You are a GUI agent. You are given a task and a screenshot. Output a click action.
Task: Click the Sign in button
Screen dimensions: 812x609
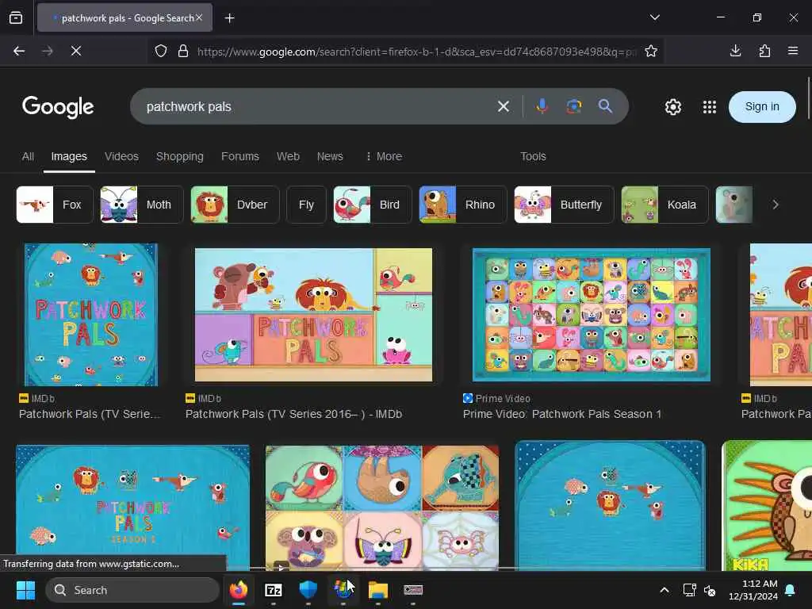point(762,107)
